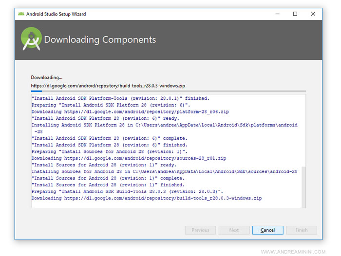
Task: Click log line 'SDK Platform 28 (revision: 6)" complete.'
Action: coord(109,138)
